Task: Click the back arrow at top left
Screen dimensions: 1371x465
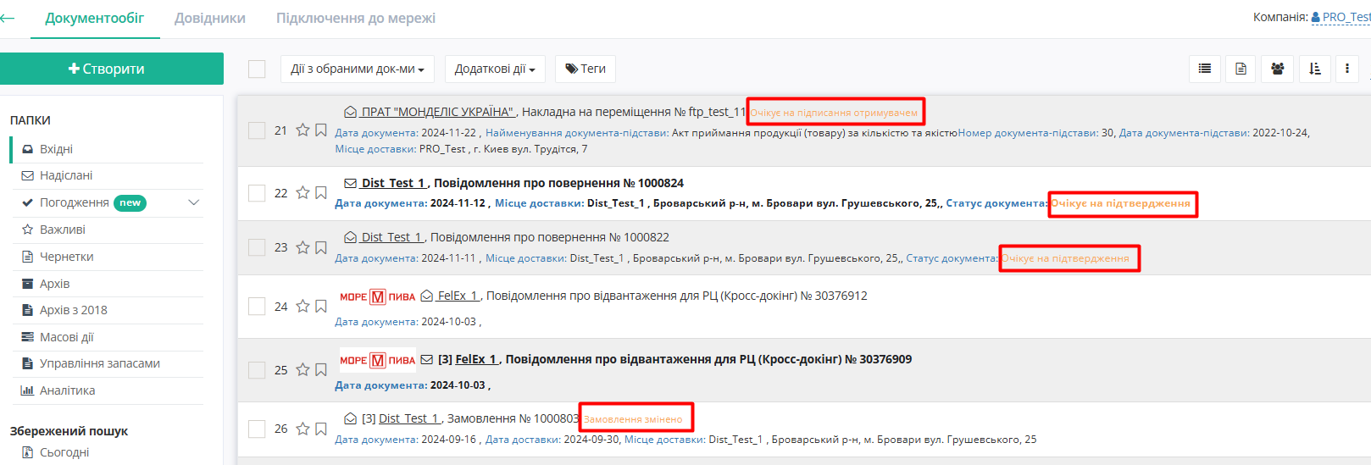Action: click(x=8, y=18)
